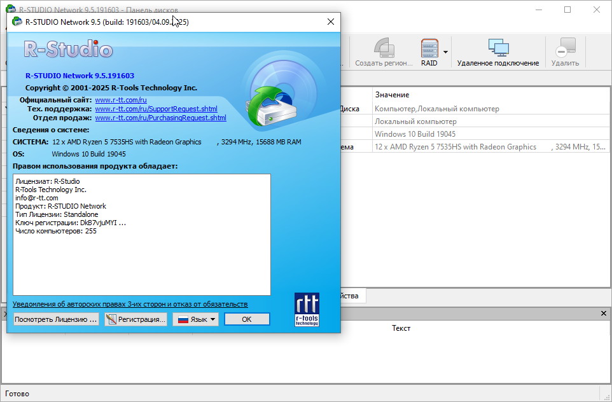The width and height of the screenshot is (612, 402).
Task: Expand the RAID dropdown arrow
Action: tap(445, 52)
